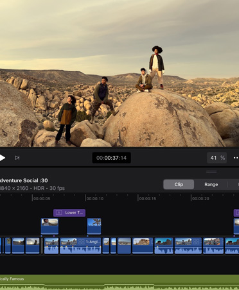Start playback with the Play button

click(2, 158)
